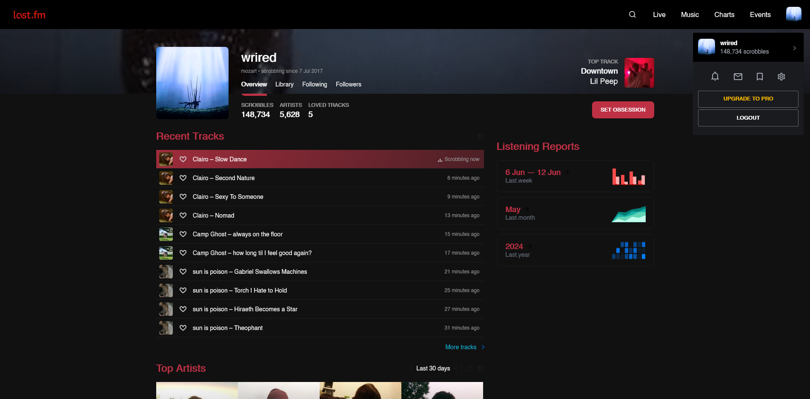
Task: Open the Music menu item
Action: pos(690,14)
